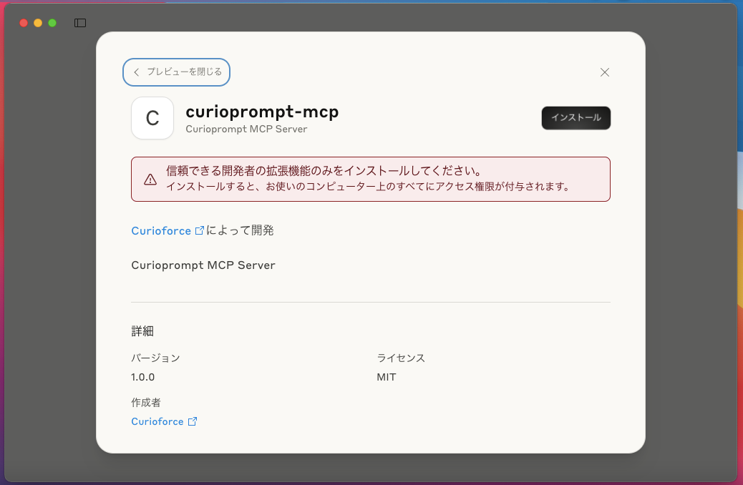Click the 詳細 section heading
743x485 pixels.
coord(142,331)
